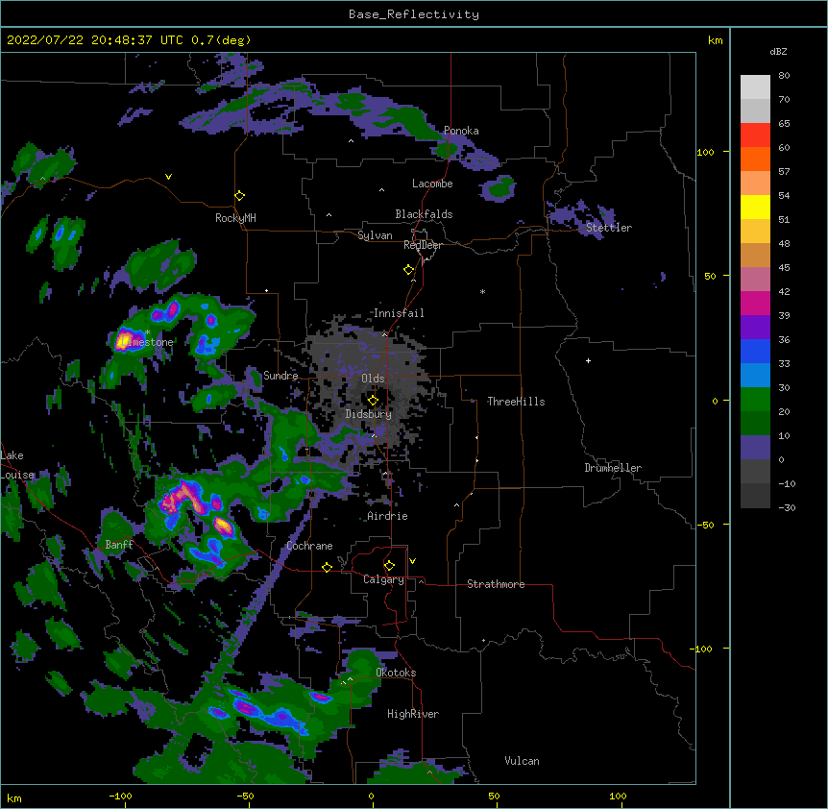Click the yellow diamond marker below RedDeer
Image resolution: width=828 pixels, height=809 pixels.
[x=408, y=270]
